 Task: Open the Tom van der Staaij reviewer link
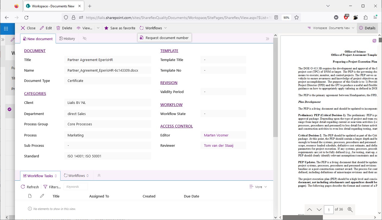[x=219, y=146]
